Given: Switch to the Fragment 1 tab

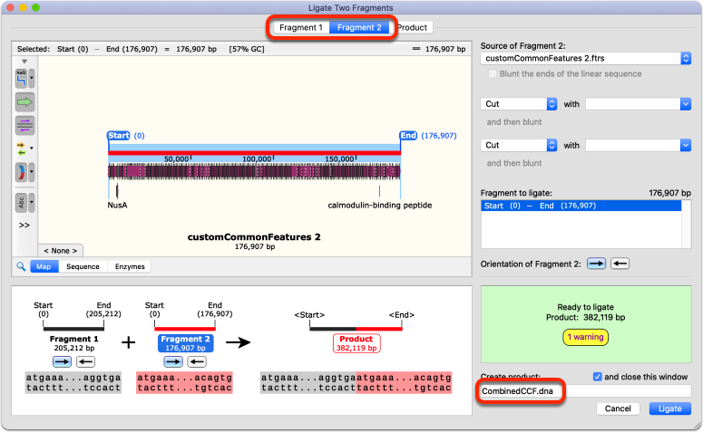Looking at the screenshot, I should (301, 27).
